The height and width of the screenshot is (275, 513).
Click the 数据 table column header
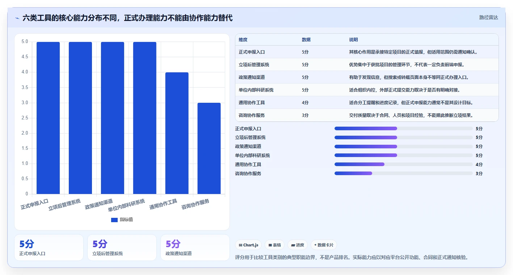pyautogui.click(x=306, y=40)
